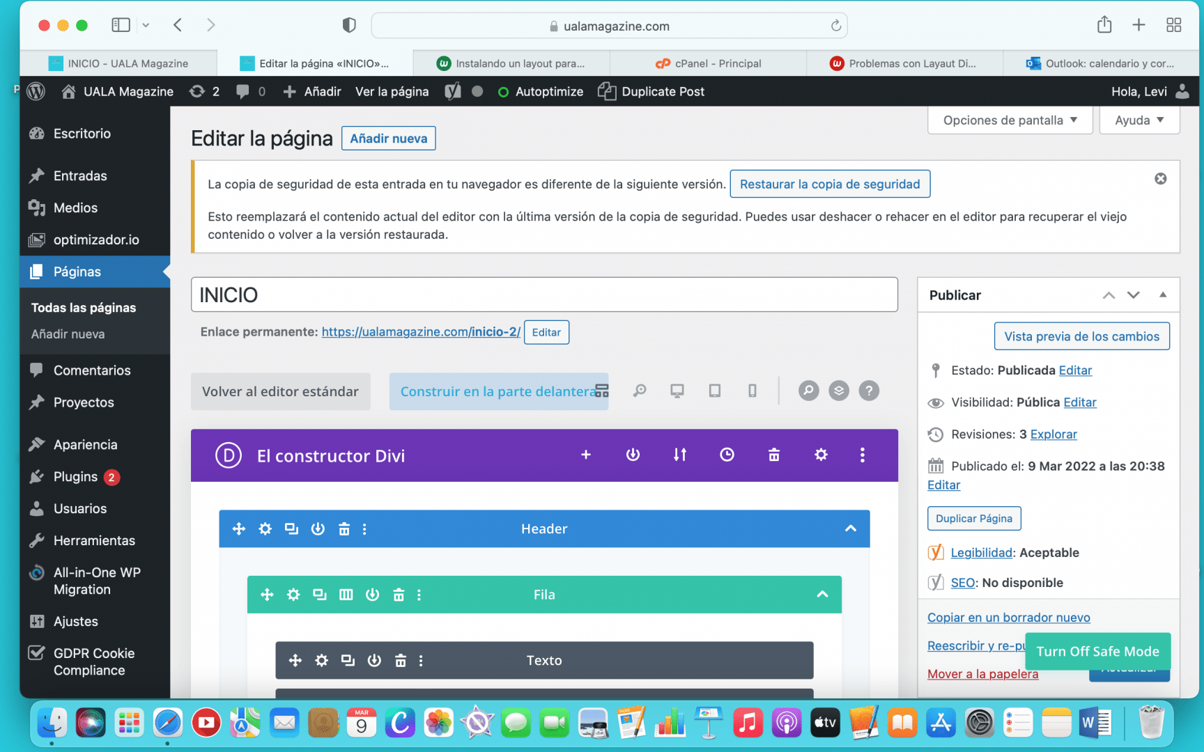Open Páginas in sidebar menu
Viewport: 1204px width, 752px height.
(95, 272)
